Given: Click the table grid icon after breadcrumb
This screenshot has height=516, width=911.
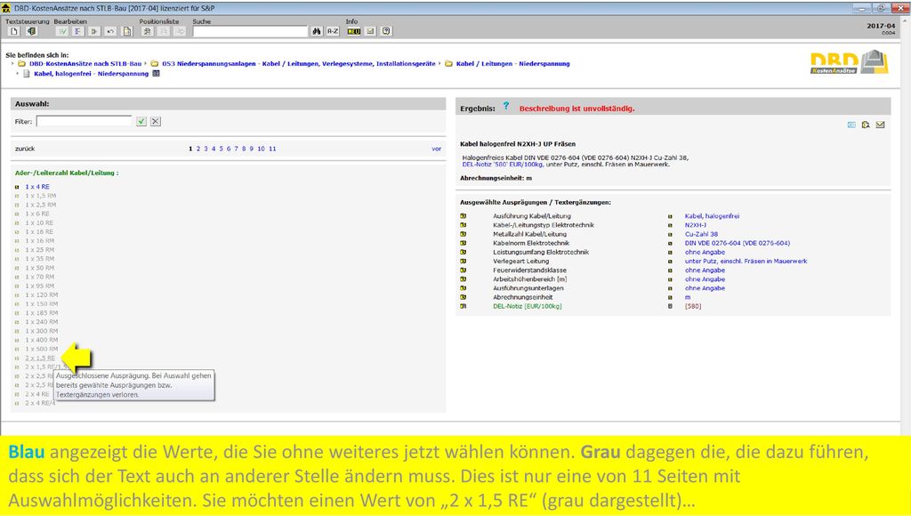Looking at the screenshot, I should pyautogui.click(x=156, y=74).
